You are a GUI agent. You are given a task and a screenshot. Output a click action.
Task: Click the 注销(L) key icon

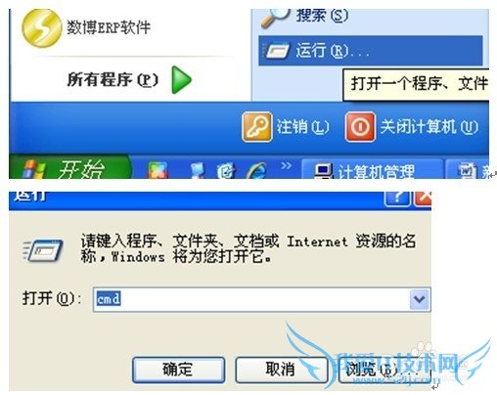(257, 127)
